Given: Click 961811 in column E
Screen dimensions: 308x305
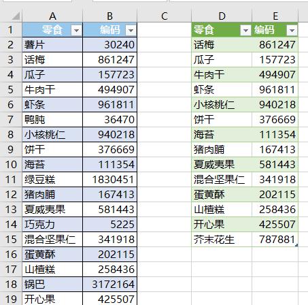Looking at the screenshot, I should [x=275, y=90].
